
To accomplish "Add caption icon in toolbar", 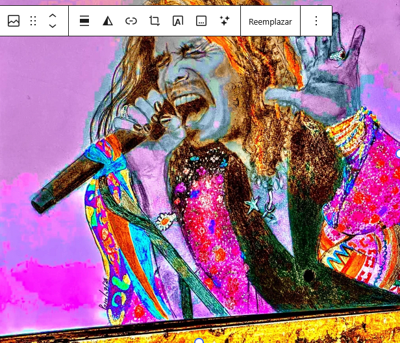I will (x=201, y=21).
